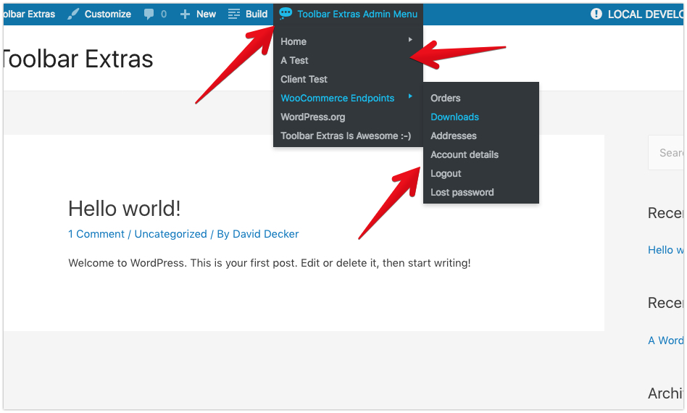Open the A Word… sidebar link
The image size is (687, 413).
pos(665,341)
